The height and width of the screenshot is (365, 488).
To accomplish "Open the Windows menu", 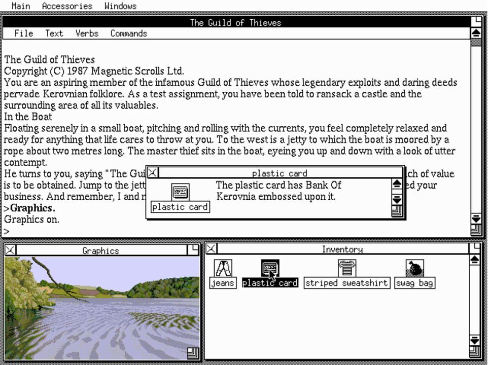I will [120, 6].
